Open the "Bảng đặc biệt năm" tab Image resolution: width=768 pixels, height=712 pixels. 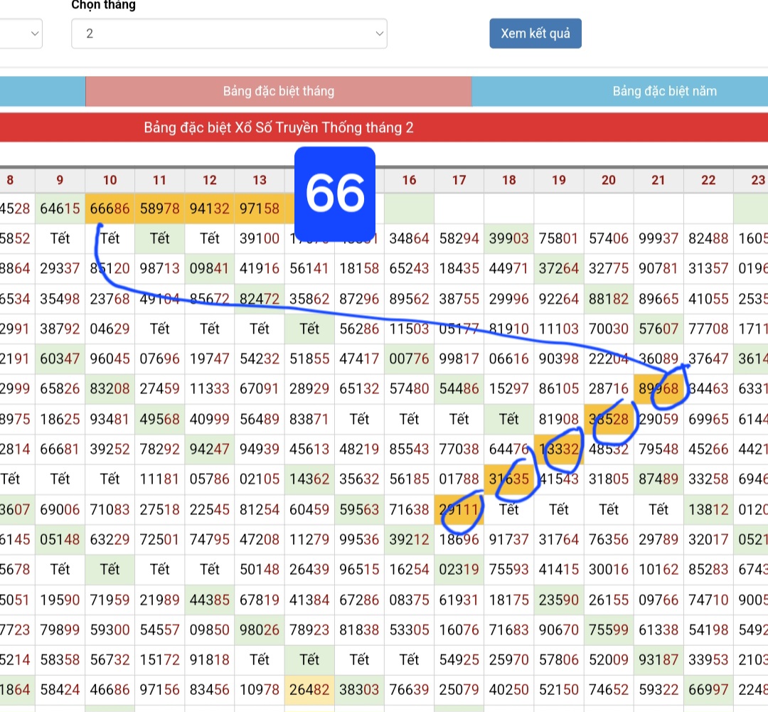coord(664,91)
